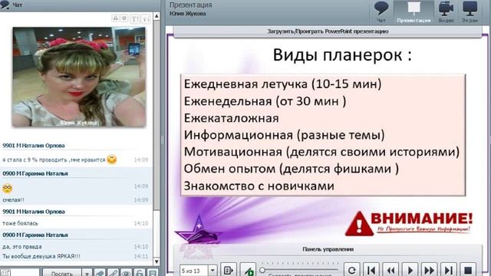Click inside the chat message input field
Viewport: 491px width, 276px height.
click(x=25, y=273)
